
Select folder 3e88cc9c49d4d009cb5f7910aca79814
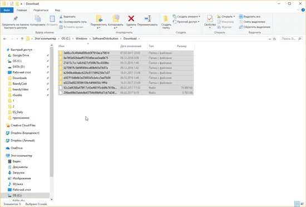(126, 53)
